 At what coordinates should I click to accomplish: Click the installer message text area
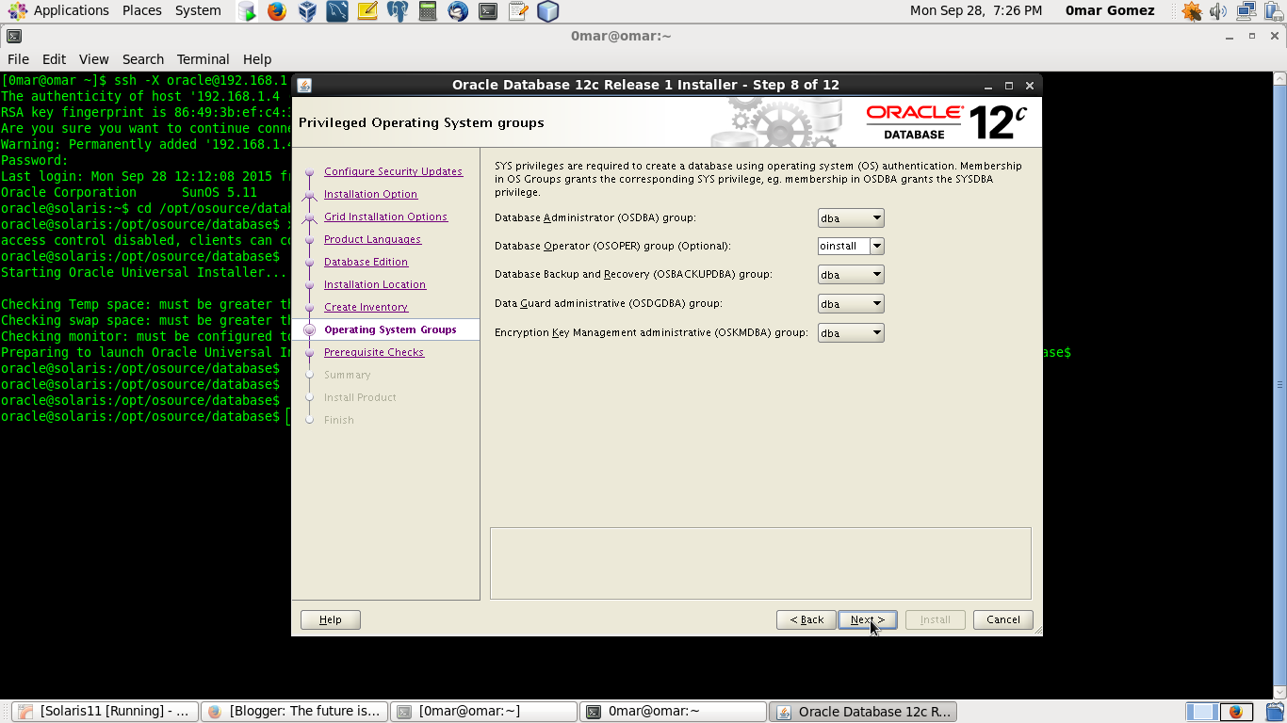tap(760, 563)
